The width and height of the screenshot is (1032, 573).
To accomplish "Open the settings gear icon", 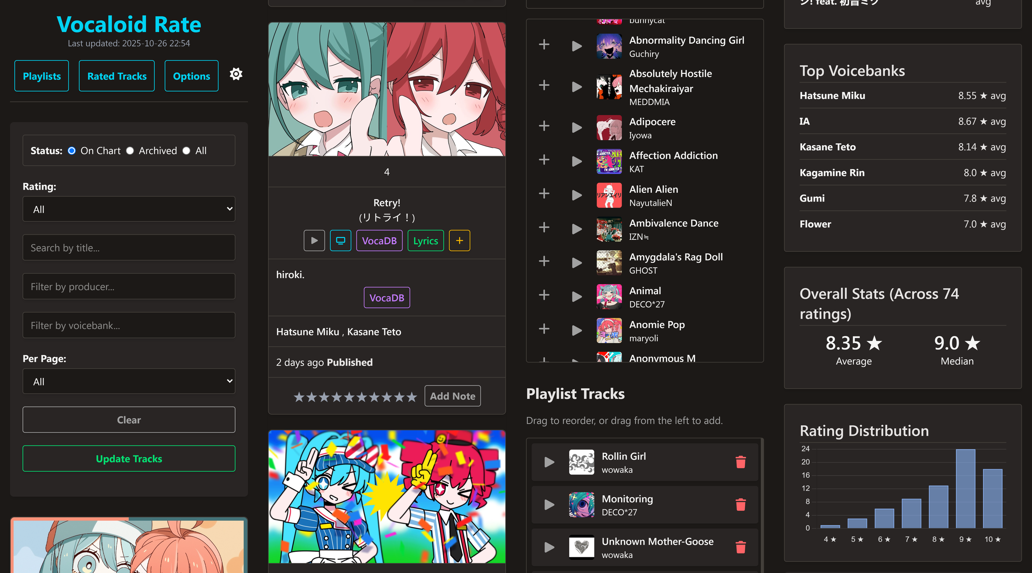I will coord(236,74).
